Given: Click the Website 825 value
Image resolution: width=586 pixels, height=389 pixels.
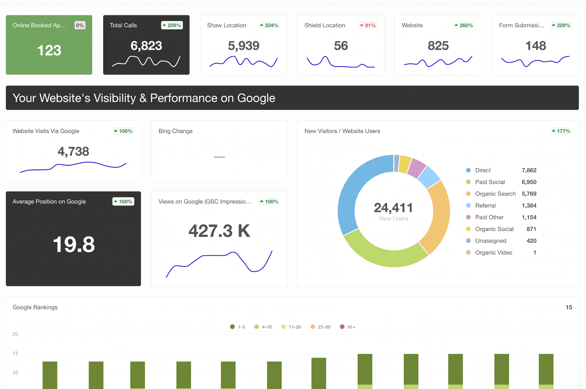Looking at the screenshot, I should 438,46.
